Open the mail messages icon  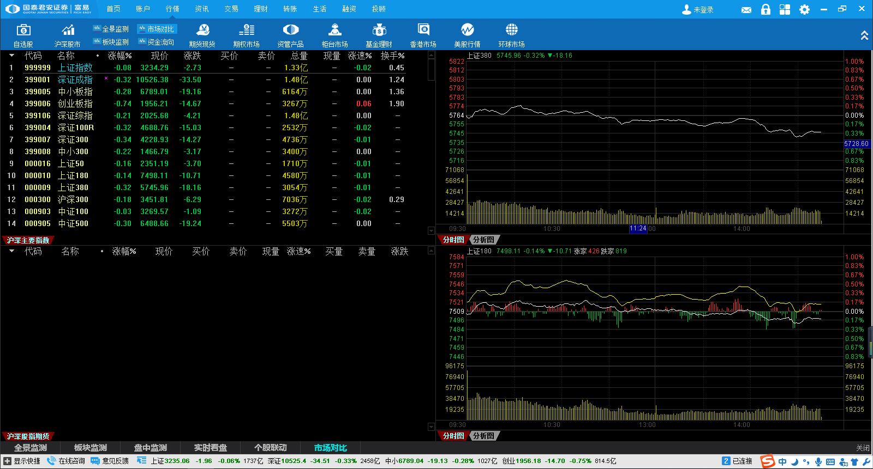pyautogui.click(x=746, y=10)
